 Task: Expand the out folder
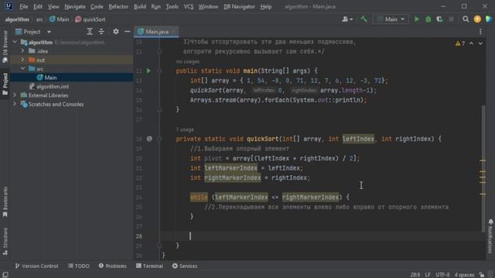tap(22, 59)
